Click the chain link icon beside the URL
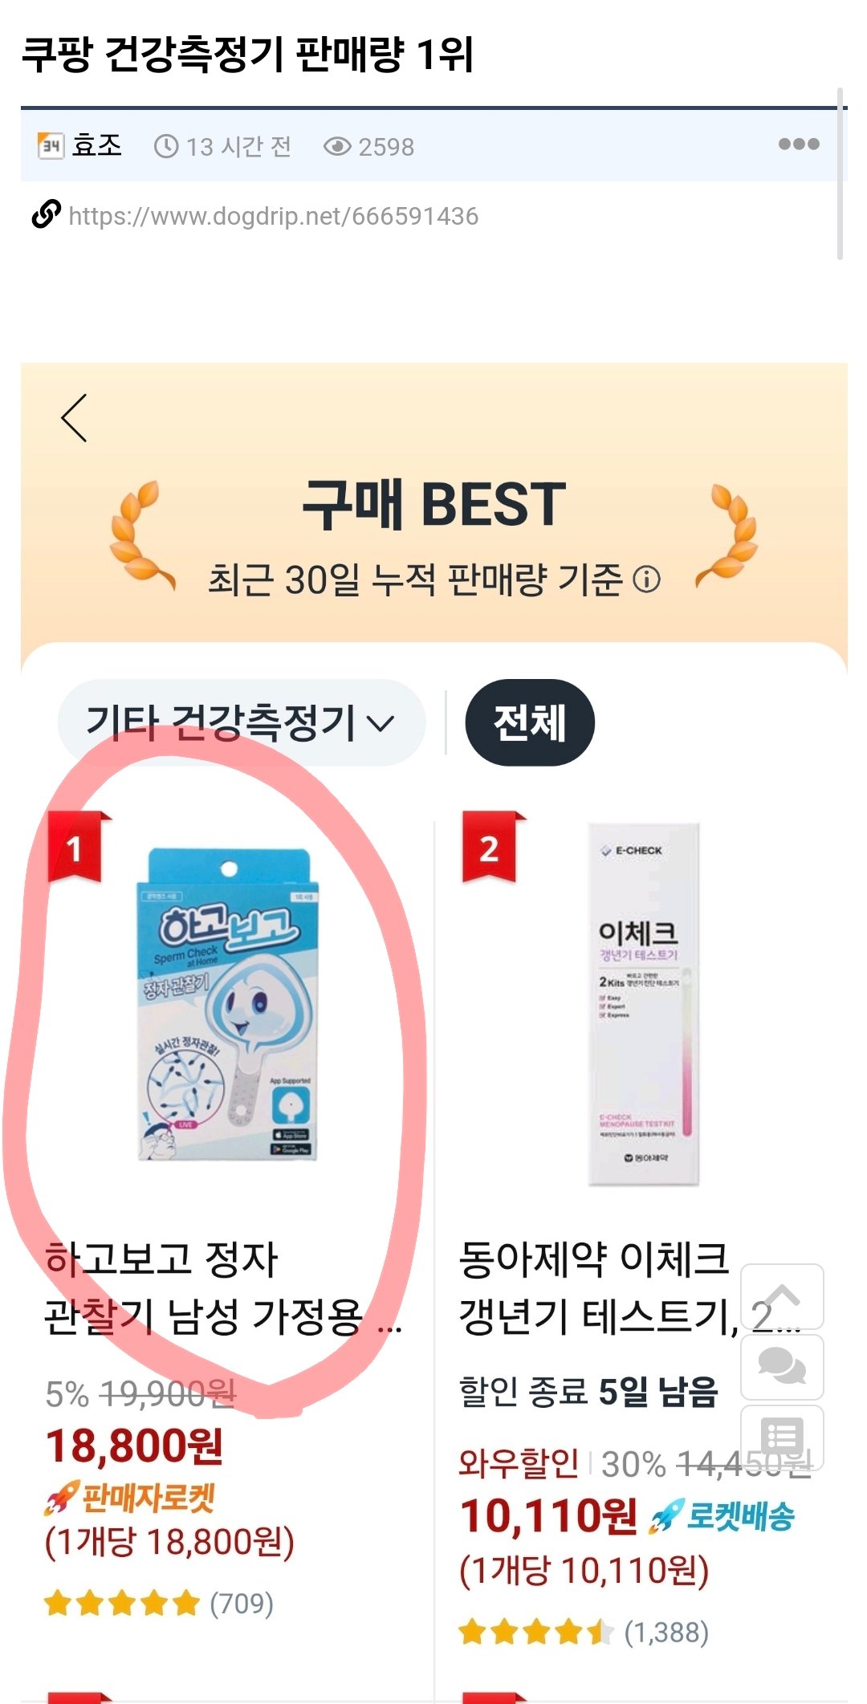 46,214
